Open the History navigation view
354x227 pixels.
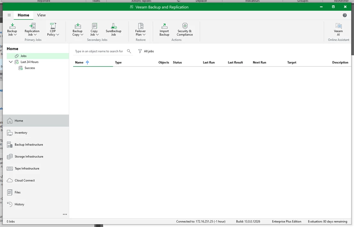36,204
